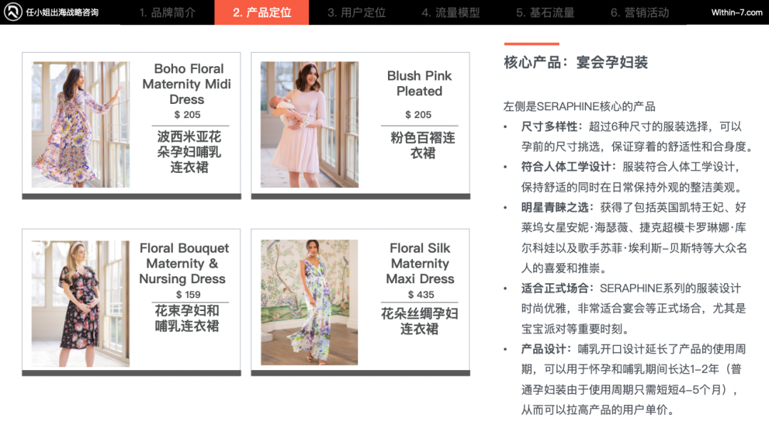
Task: Click the orange accent bar above the heading
Action: tap(532, 43)
